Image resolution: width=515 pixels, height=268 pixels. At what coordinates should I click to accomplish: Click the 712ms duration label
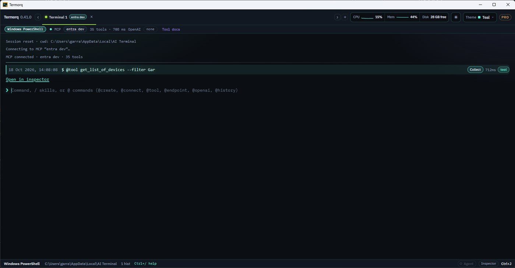pyautogui.click(x=490, y=70)
